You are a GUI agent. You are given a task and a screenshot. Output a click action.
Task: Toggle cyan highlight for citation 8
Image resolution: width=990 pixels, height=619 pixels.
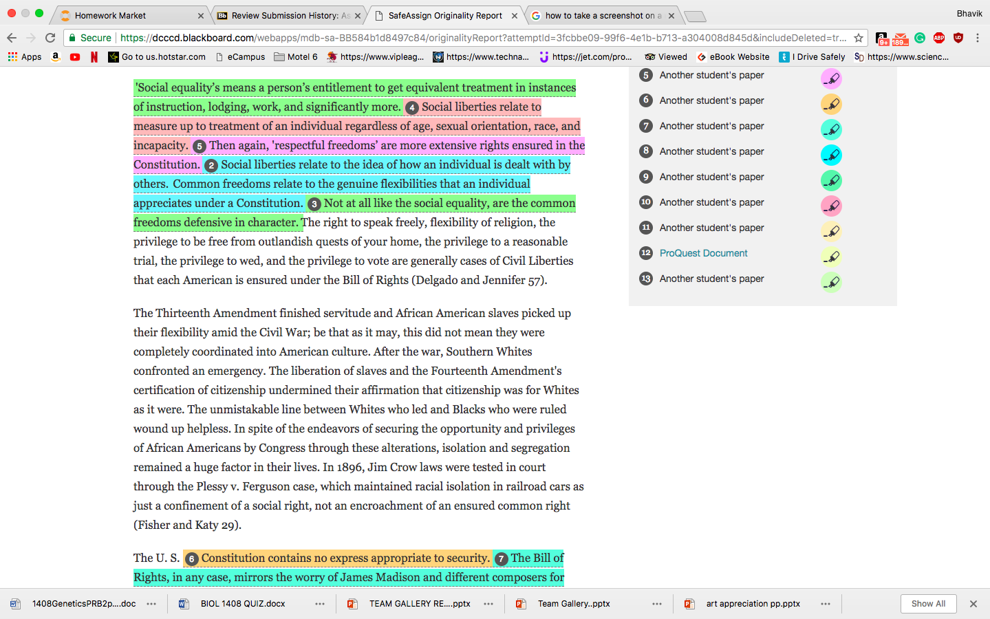(831, 155)
